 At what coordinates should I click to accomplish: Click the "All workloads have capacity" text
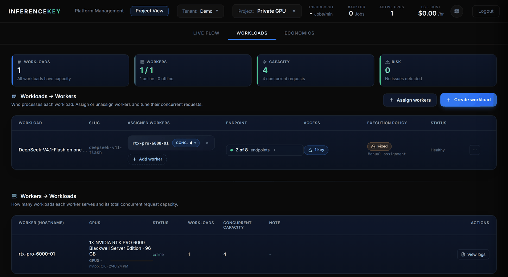point(44,79)
